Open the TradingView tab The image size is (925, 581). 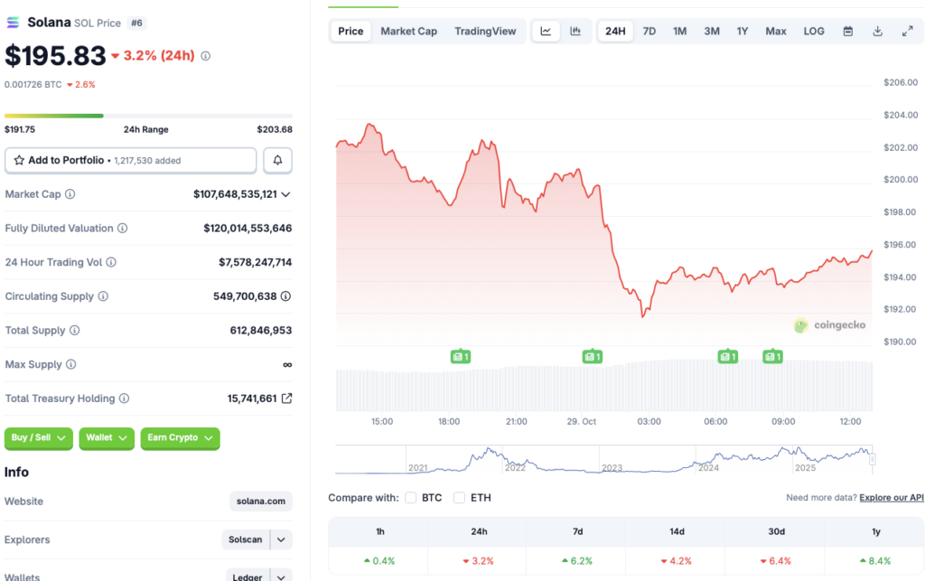tap(485, 30)
